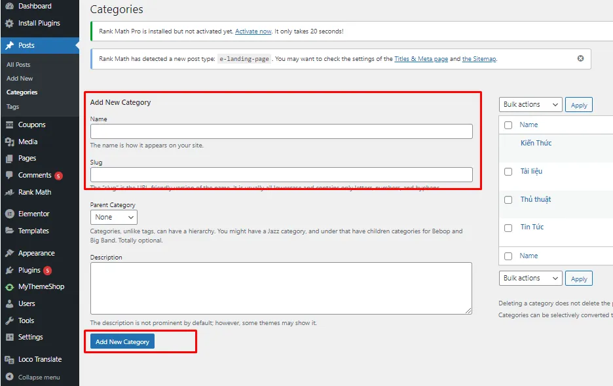Click the Activate now link
This screenshot has width=613, height=386.
pyautogui.click(x=253, y=31)
